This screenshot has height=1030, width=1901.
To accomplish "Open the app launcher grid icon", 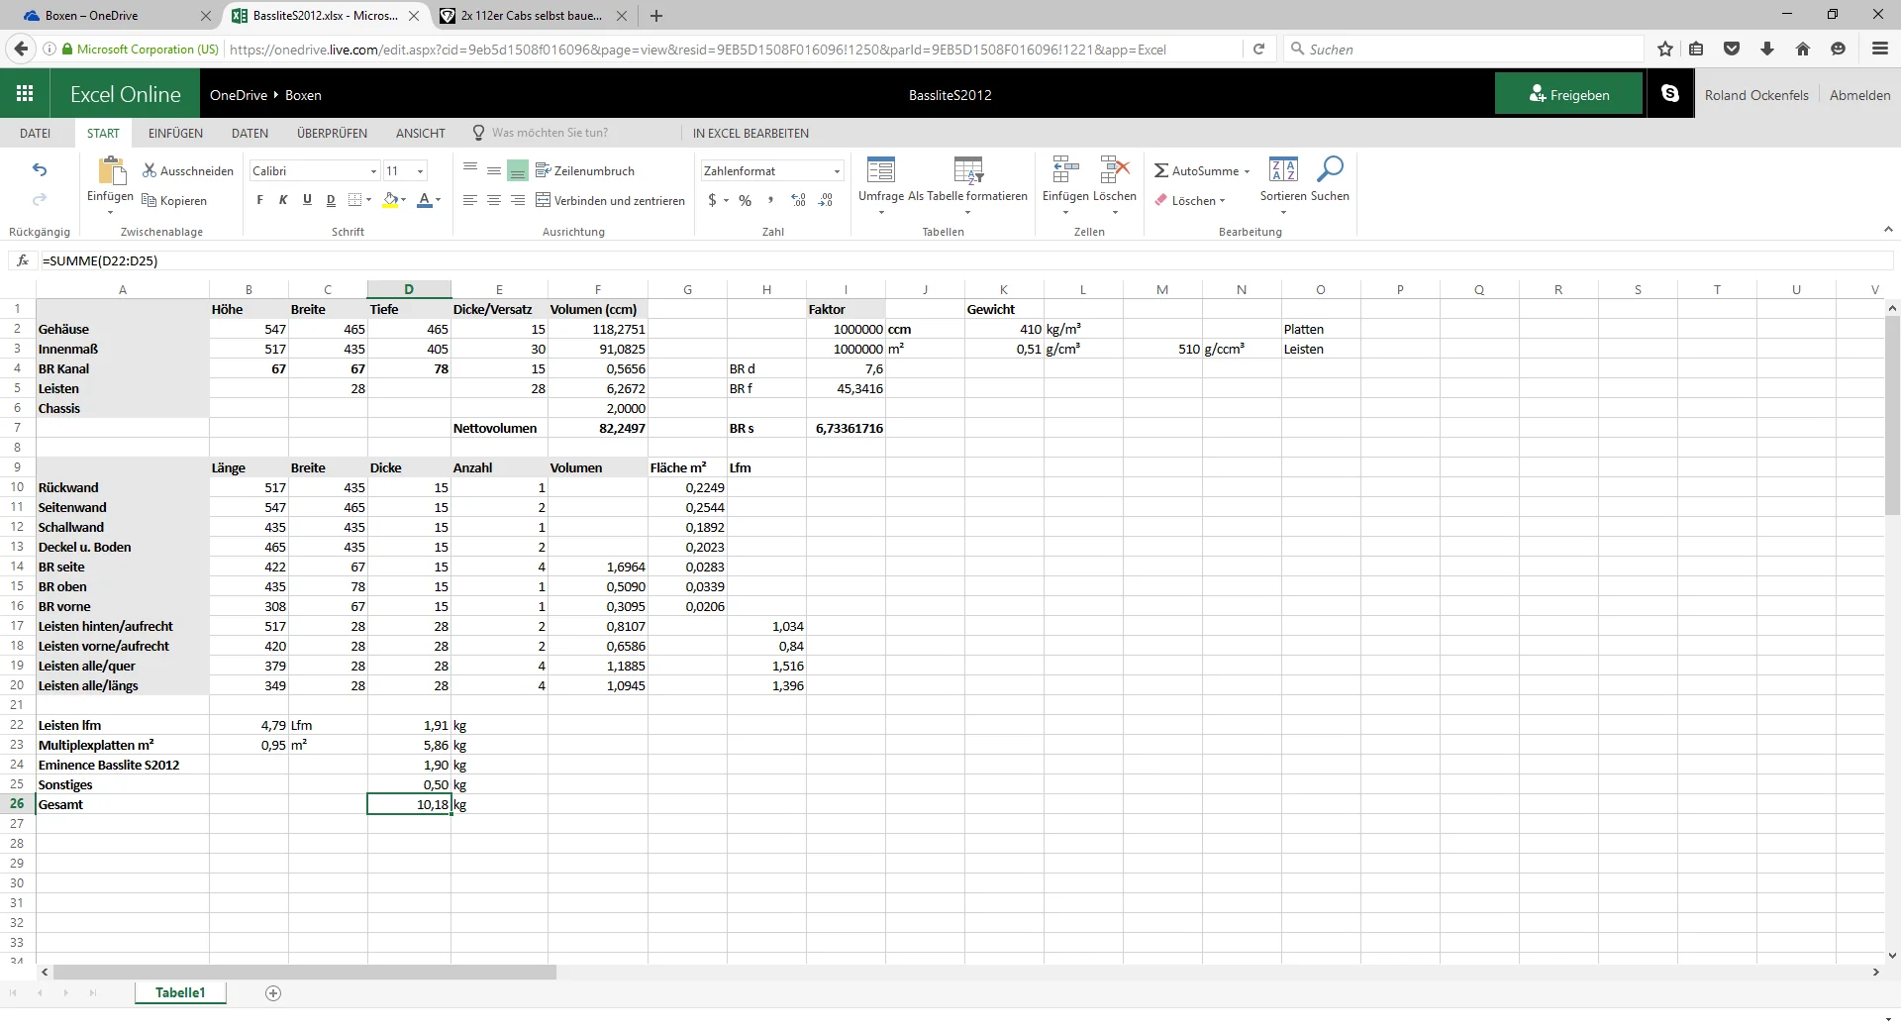I will pos(25,94).
